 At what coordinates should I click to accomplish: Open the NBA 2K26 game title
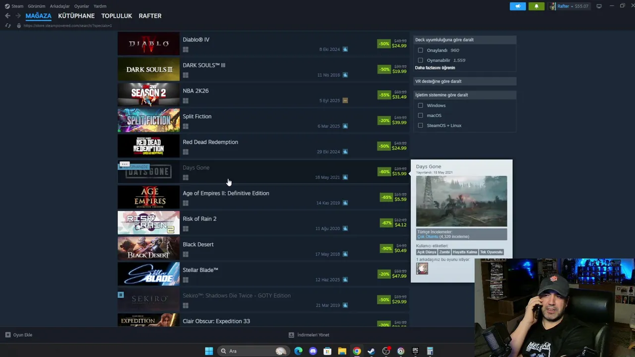[195, 91]
